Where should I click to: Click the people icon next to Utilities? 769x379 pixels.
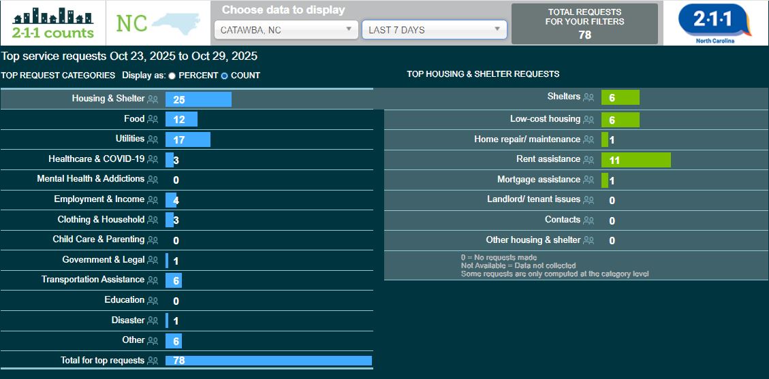pos(153,139)
